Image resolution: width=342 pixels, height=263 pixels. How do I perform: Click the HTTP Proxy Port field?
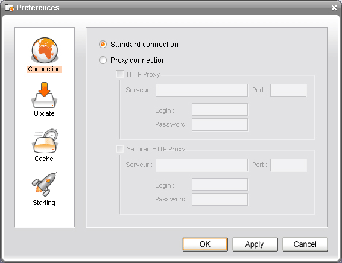(288, 90)
